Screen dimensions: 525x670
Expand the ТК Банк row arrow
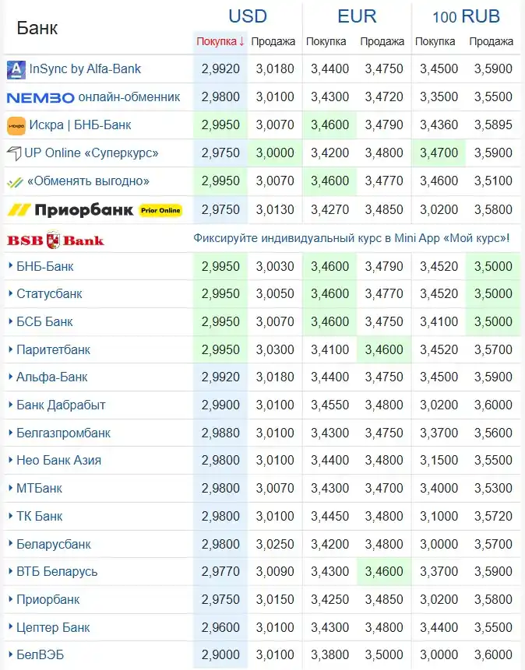(10, 516)
